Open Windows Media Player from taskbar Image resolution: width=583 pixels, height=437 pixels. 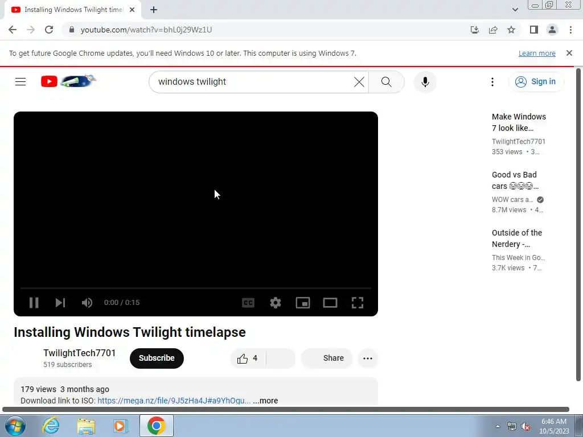[x=121, y=426]
